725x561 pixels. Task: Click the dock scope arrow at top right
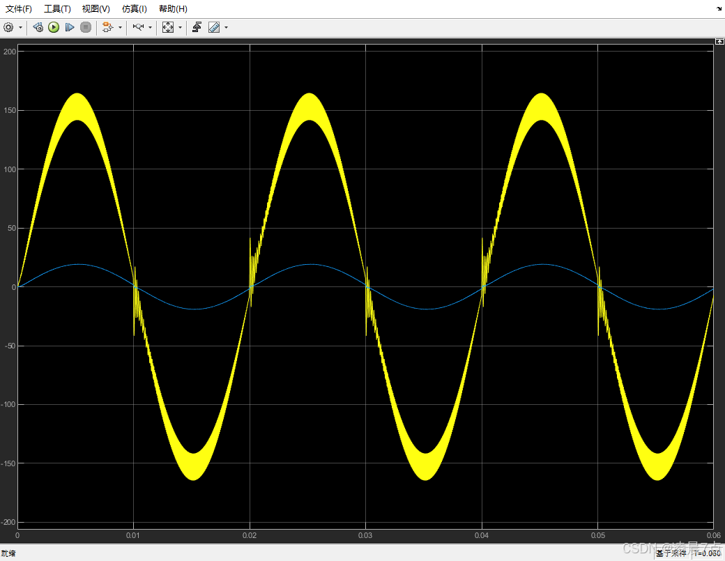719,8
